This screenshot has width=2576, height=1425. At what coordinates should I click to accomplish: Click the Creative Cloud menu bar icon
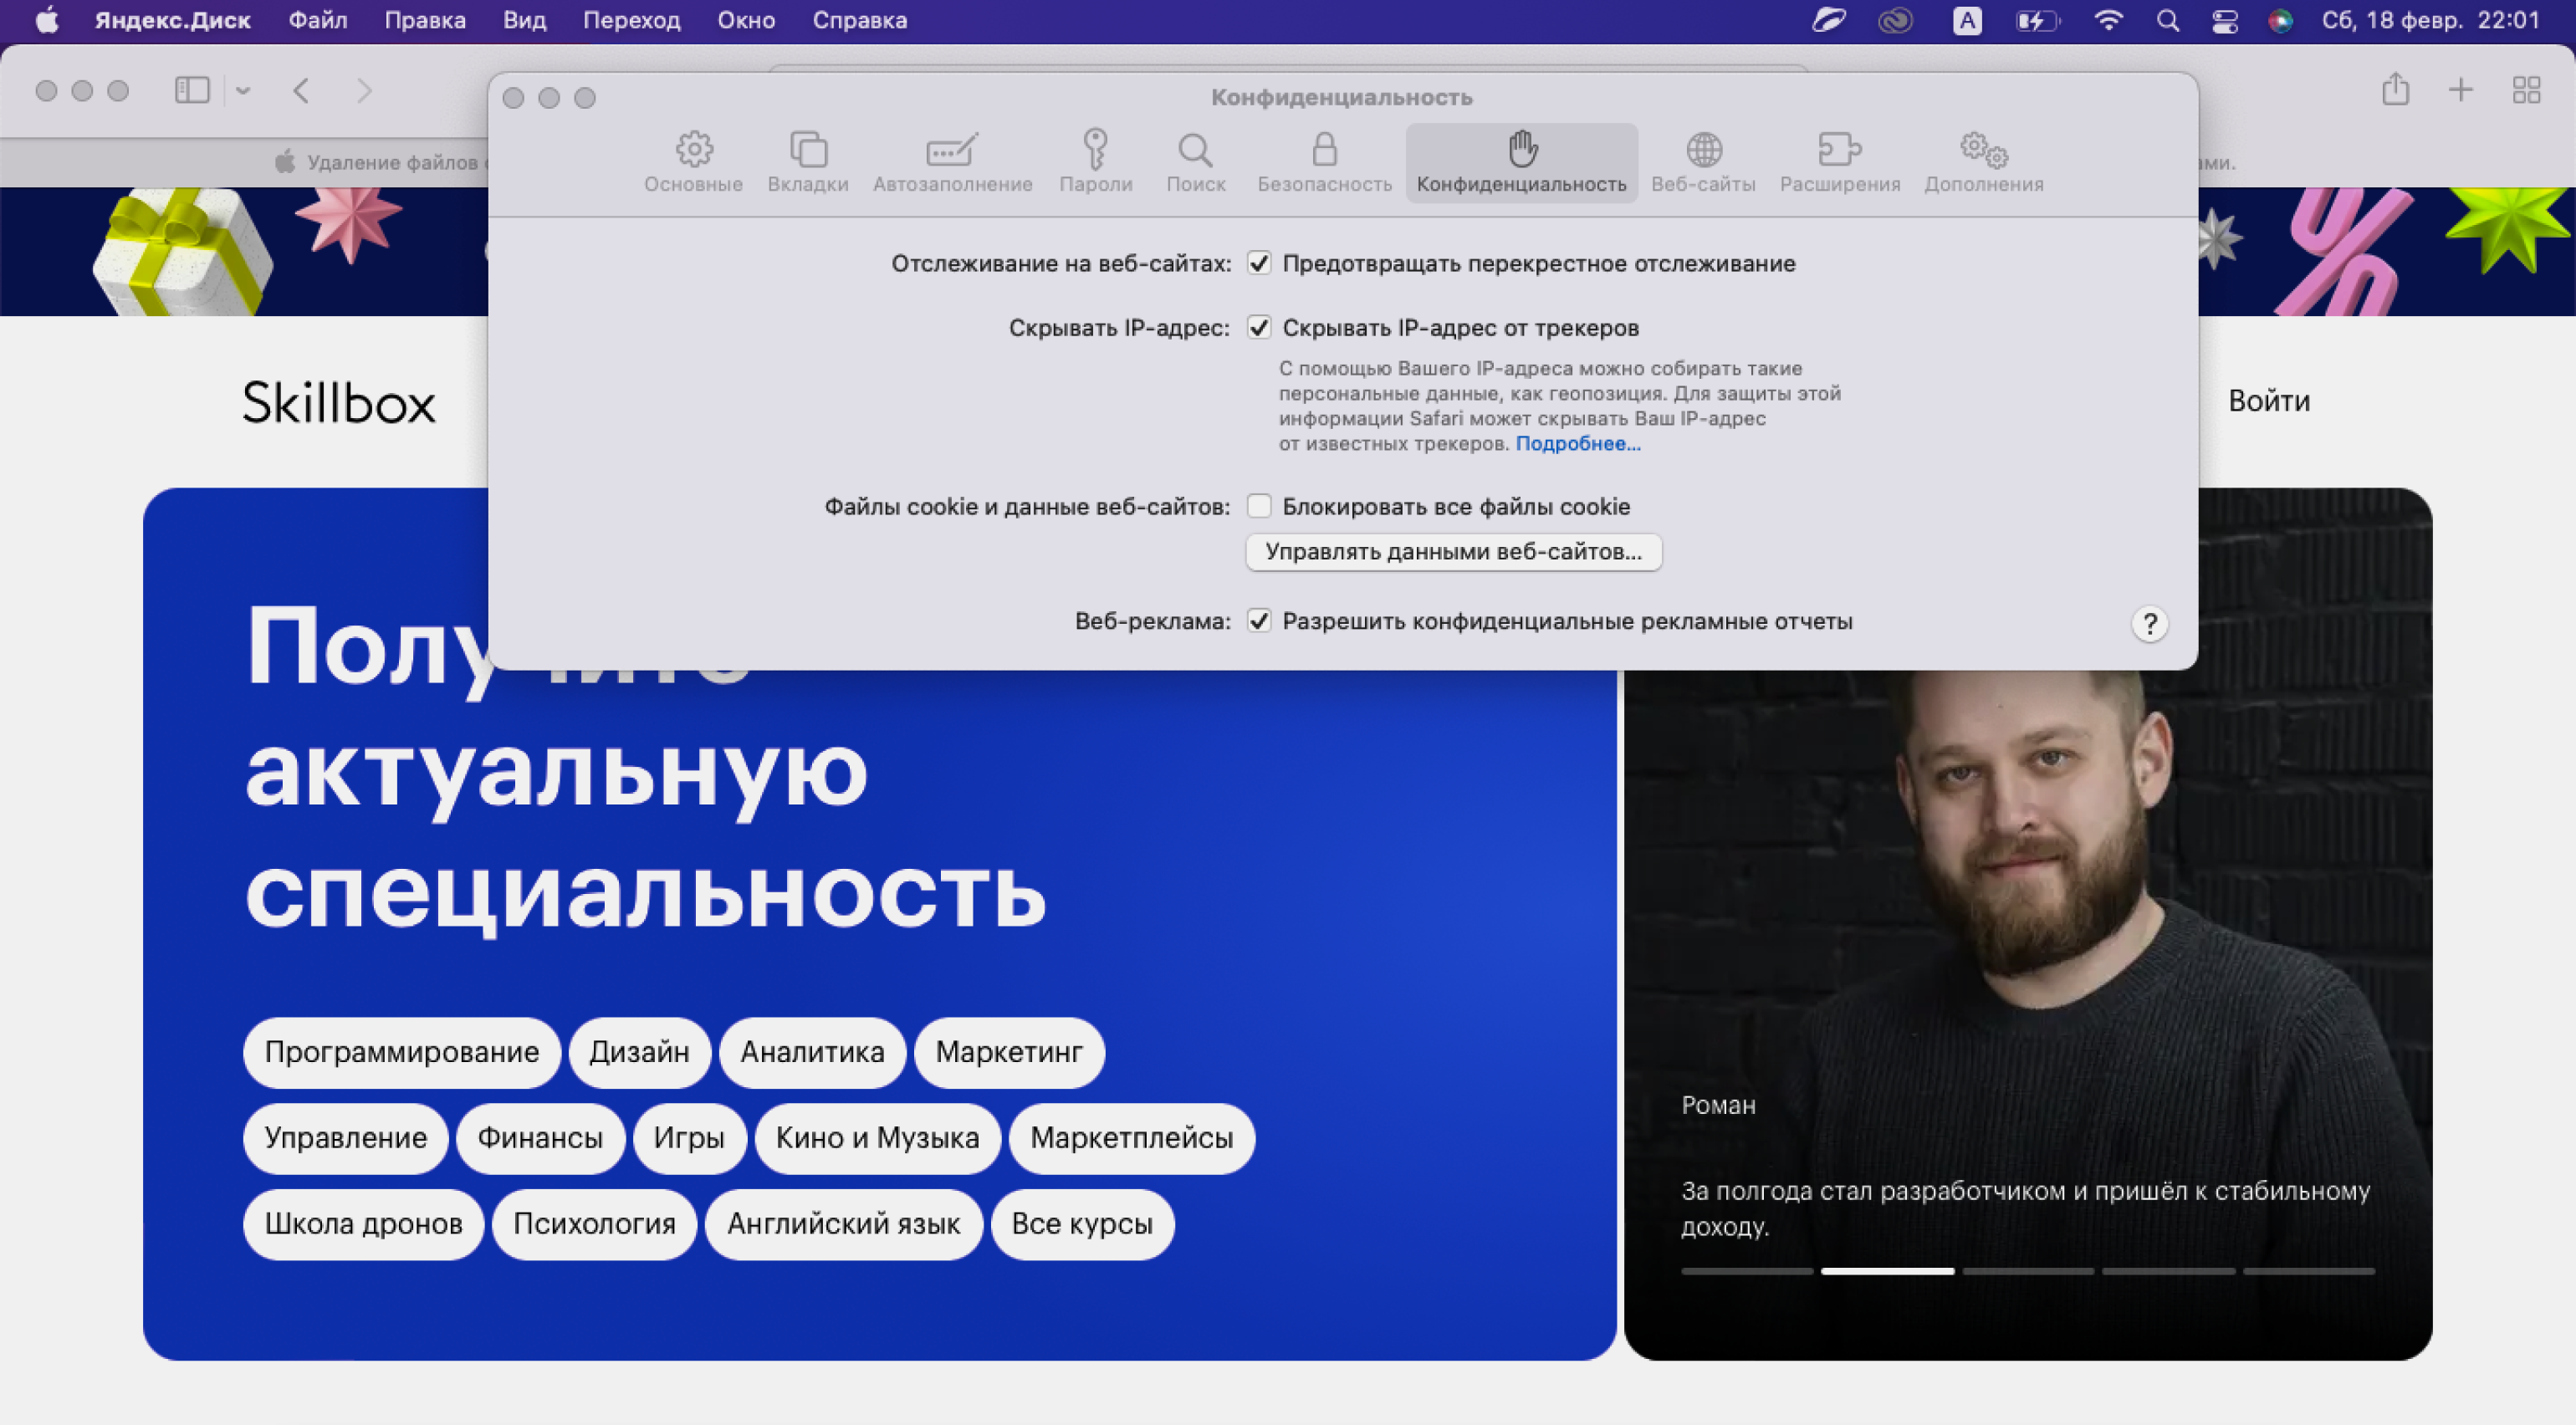point(1895,20)
